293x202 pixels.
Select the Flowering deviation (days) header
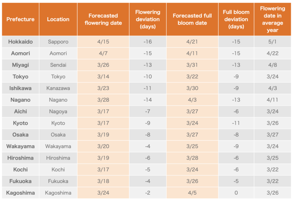pos(148,19)
